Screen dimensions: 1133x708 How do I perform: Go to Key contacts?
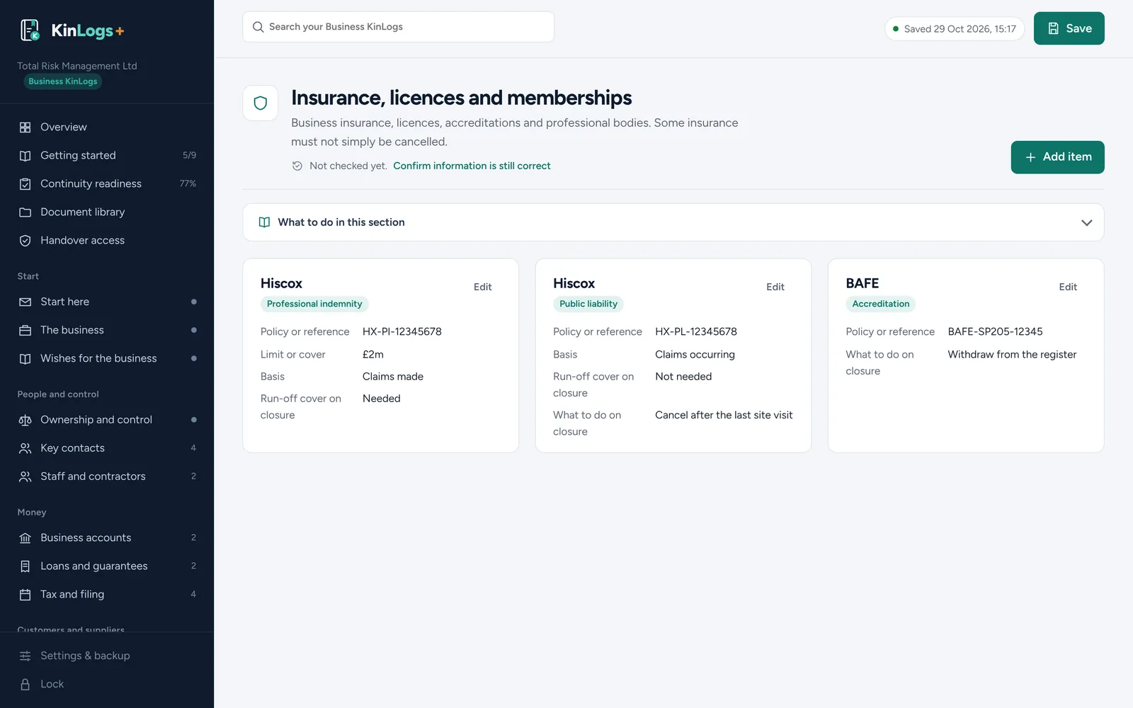pos(107,448)
